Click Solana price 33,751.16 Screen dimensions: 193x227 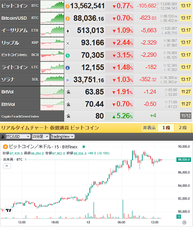click(x=89, y=80)
